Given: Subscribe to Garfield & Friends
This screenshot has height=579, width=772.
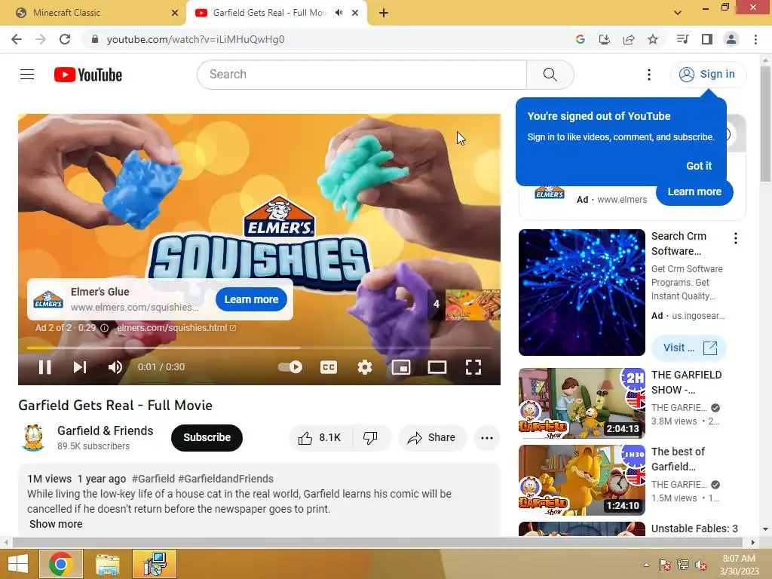Looking at the screenshot, I should 207,438.
